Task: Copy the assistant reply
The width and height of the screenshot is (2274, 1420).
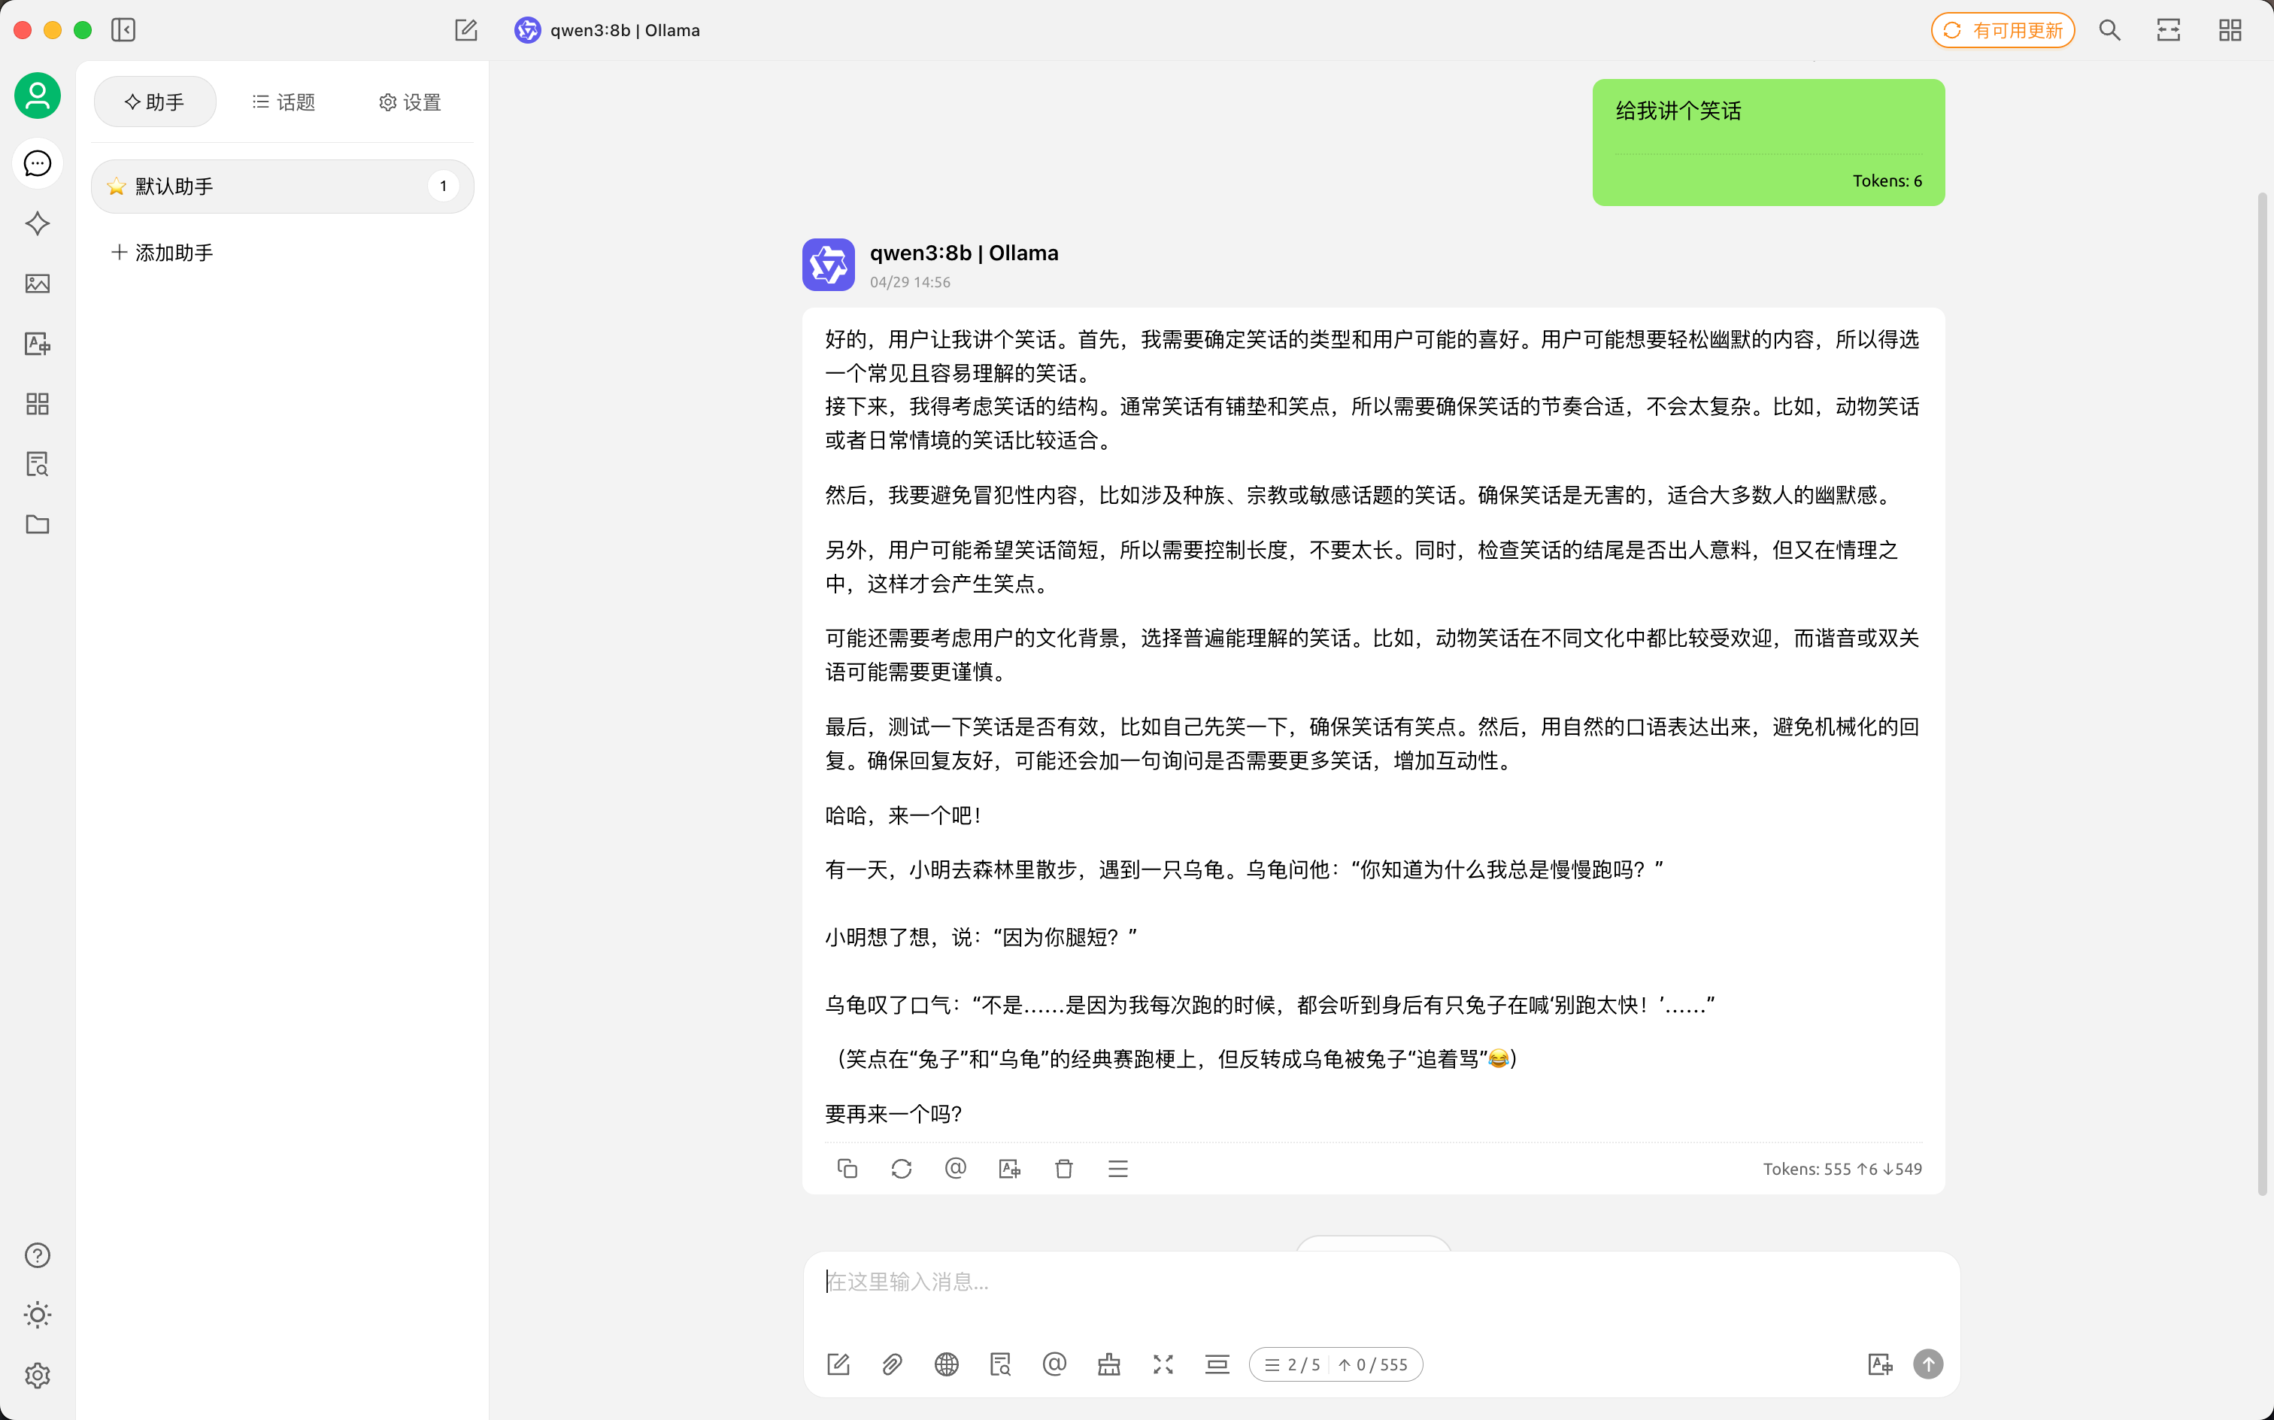Action: pyautogui.click(x=847, y=1168)
